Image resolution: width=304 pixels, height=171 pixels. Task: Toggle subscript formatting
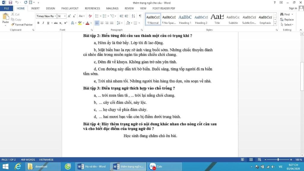(x=61, y=23)
